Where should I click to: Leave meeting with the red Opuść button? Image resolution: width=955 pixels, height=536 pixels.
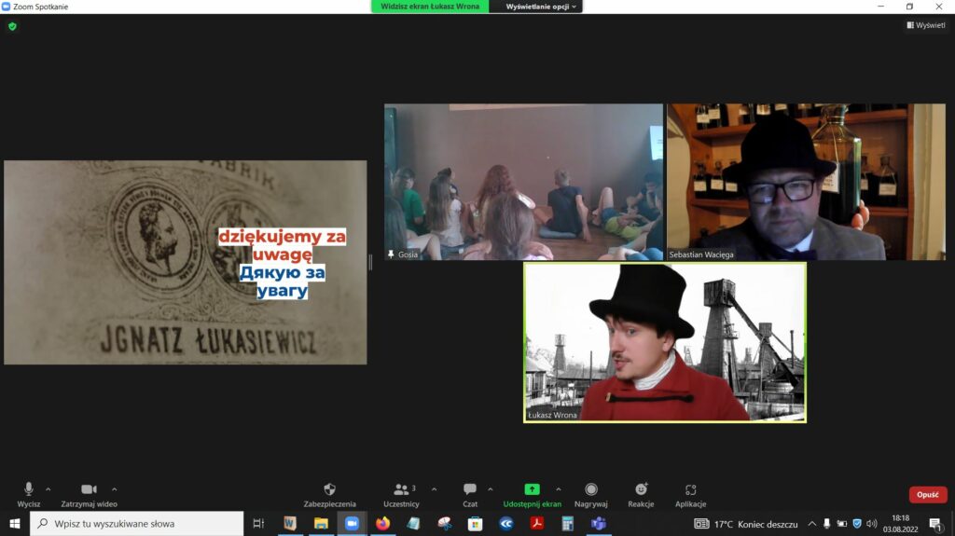[x=927, y=495]
